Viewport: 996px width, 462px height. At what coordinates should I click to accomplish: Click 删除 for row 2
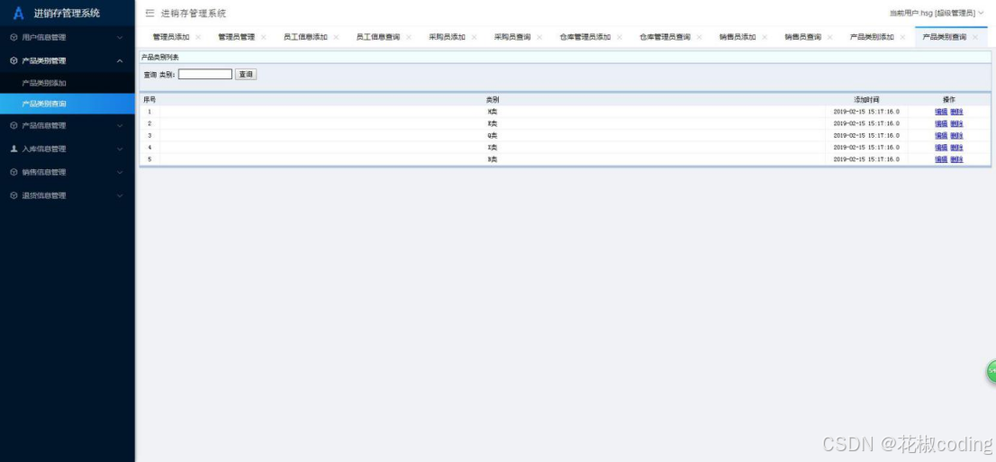pyautogui.click(x=956, y=124)
